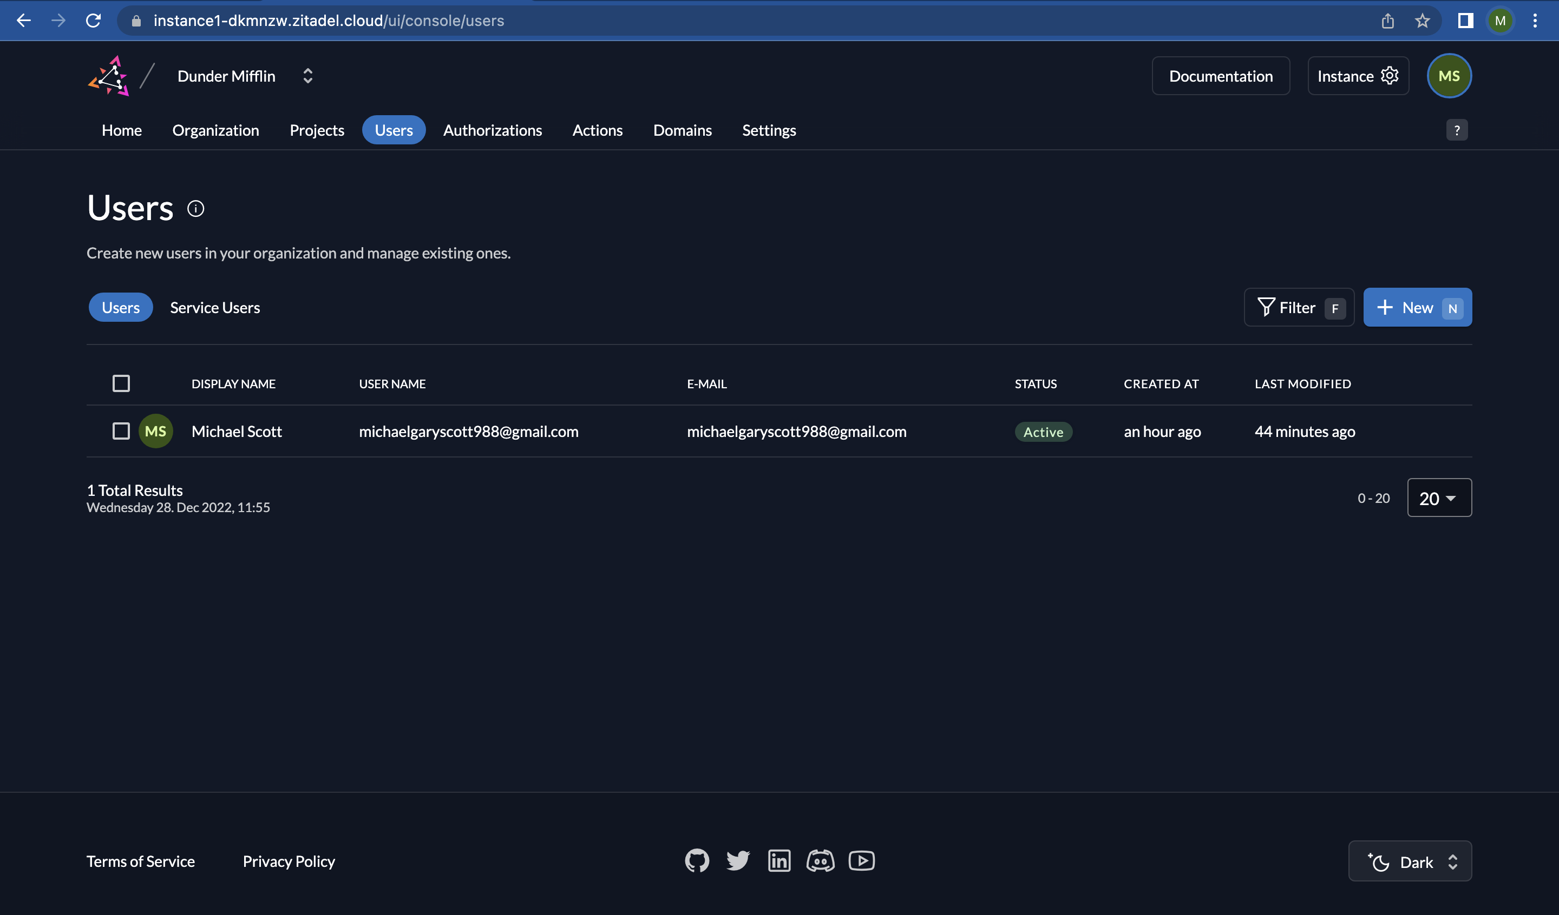1559x915 pixels.
Task: Bookmark page with the star icon
Action: (x=1422, y=21)
